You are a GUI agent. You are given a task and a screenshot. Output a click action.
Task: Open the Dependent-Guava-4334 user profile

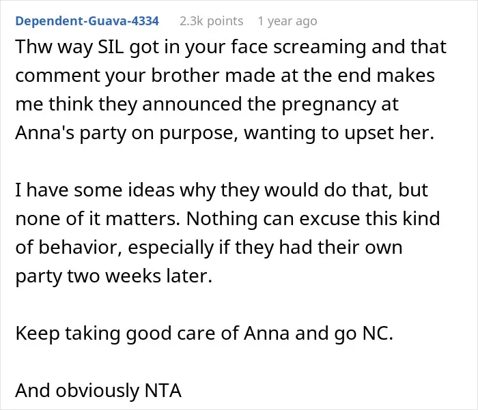pos(87,21)
